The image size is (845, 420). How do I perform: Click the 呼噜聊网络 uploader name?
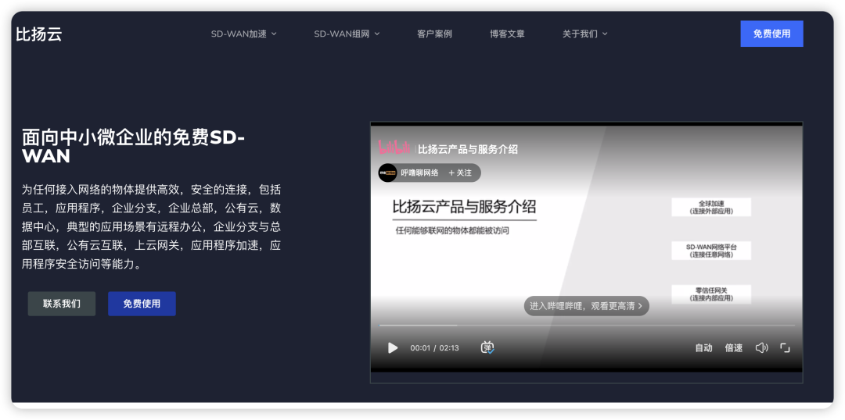(420, 173)
